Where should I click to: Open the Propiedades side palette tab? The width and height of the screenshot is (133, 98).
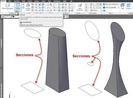pos(1,43)
